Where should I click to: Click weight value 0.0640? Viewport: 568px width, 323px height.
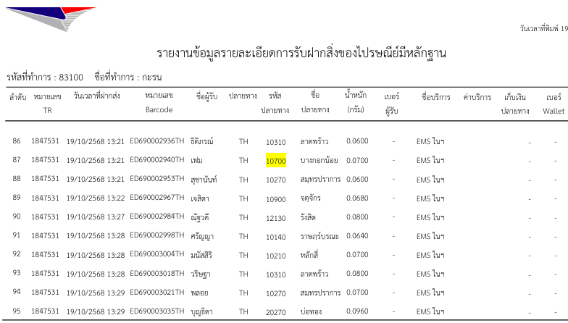click(x=357, y=236)
